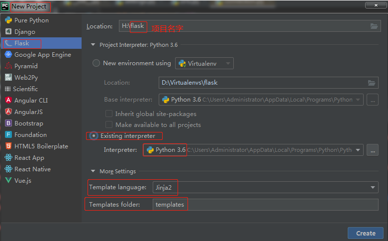The image size is (388, 241).
Task: Select Angular CLI project type
Action: [x=41, y=100]
